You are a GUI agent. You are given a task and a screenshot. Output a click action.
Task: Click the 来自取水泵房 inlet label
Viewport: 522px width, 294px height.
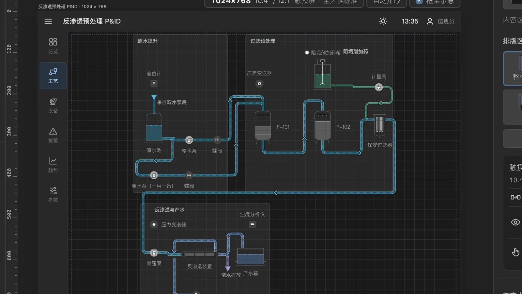(x=172, y=102)
